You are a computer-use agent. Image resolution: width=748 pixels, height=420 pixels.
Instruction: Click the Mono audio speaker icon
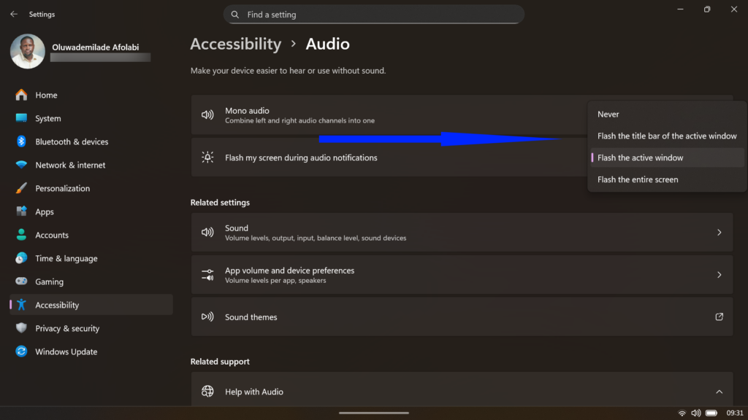(207, 114)
